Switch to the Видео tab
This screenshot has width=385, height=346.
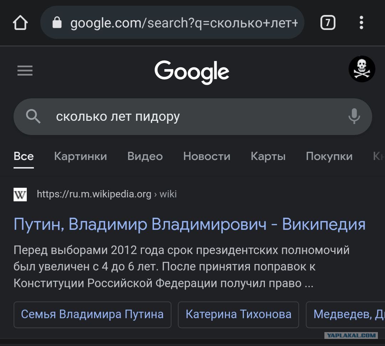[x=145, y=156]
